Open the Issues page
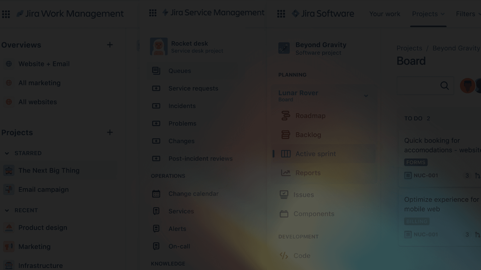Screen dimensions: 481x270 click(x=304, y=195)
